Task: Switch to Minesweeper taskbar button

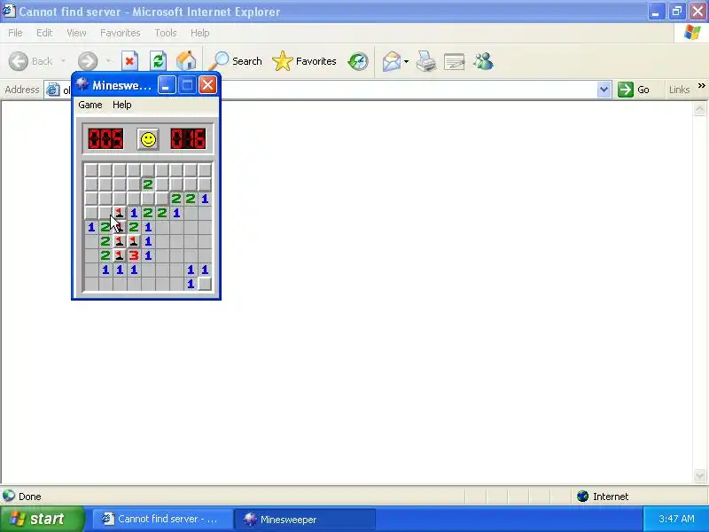Action: [x=304, y=519]
